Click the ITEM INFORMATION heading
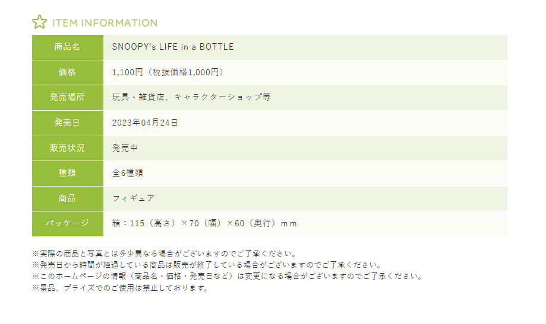This screenshot has width=546, height=324. point(105,23)
